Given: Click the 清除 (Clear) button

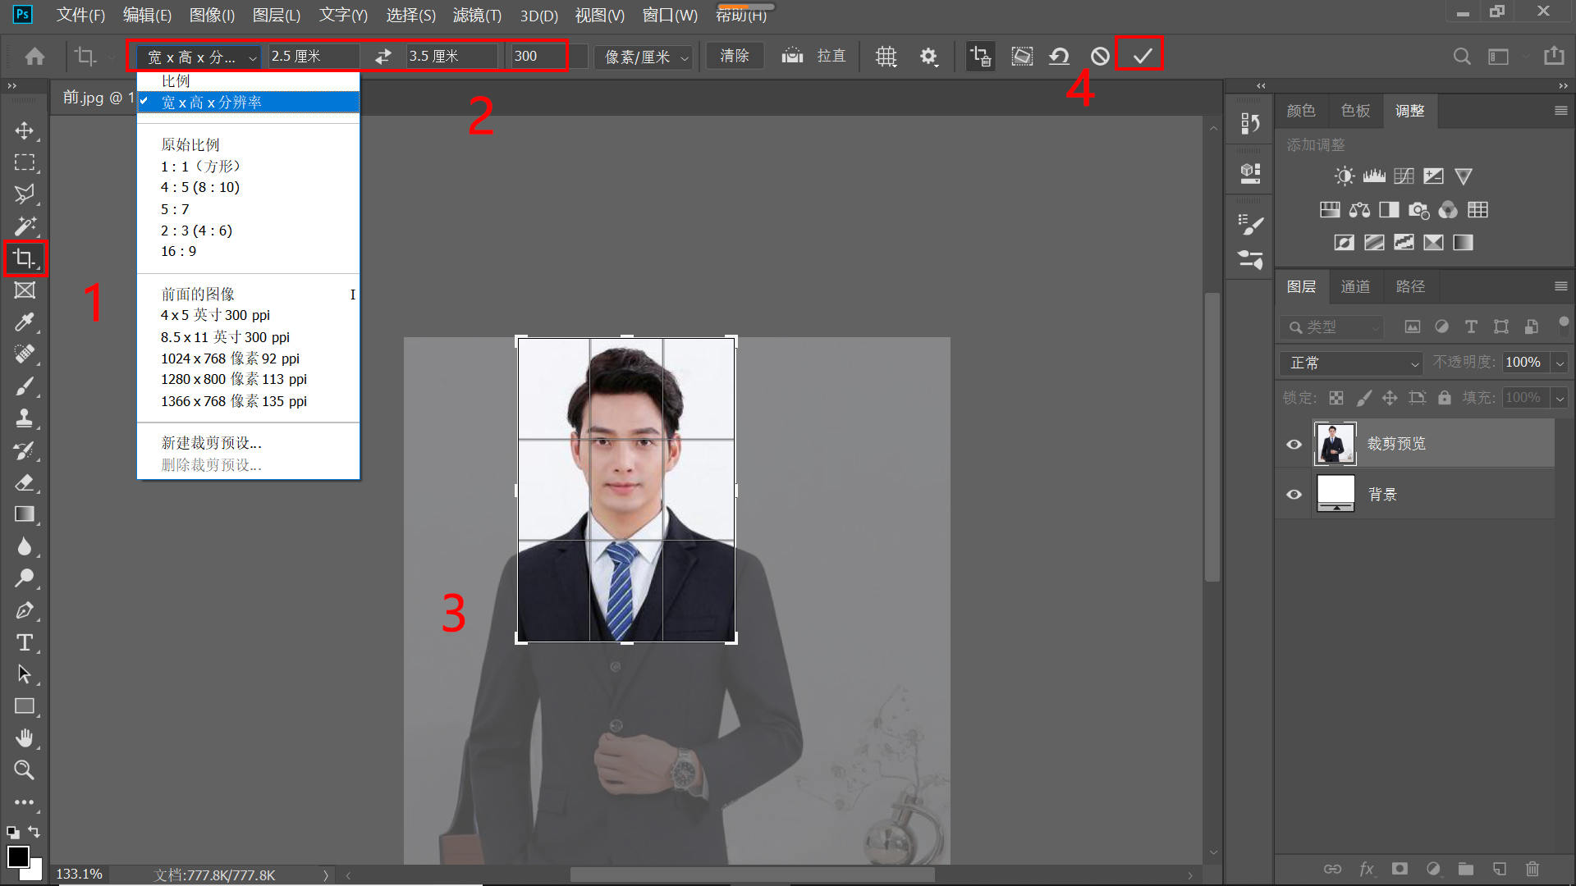Looking at the screenshot, I should pos(733,56).
